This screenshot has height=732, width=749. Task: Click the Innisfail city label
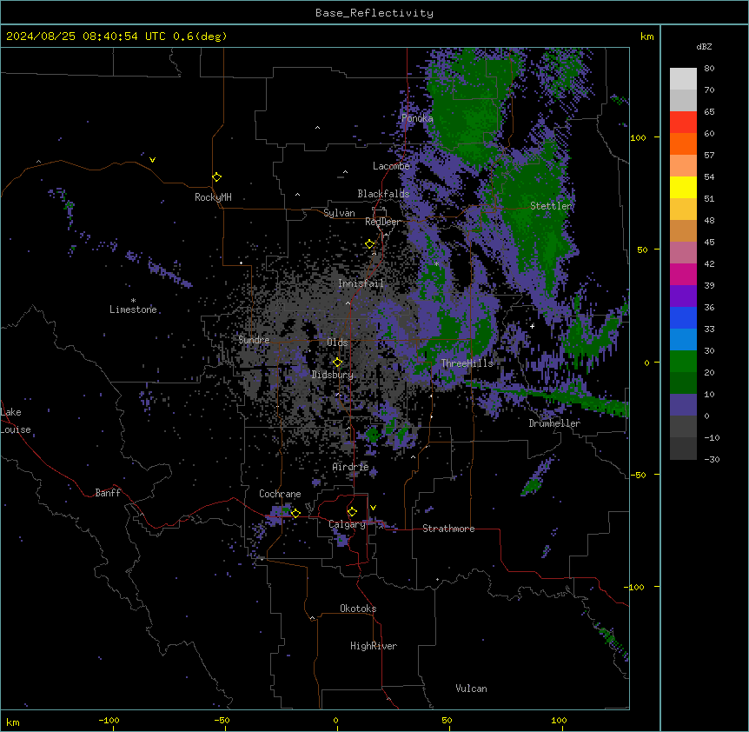[361, 283]
